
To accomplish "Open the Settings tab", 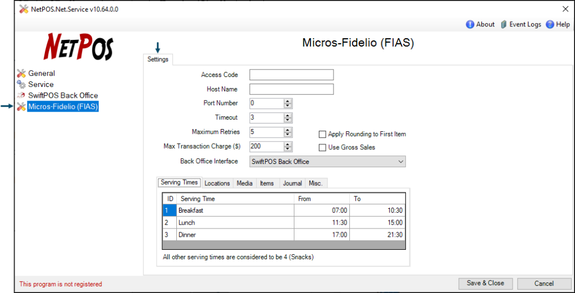I will 158,59.
